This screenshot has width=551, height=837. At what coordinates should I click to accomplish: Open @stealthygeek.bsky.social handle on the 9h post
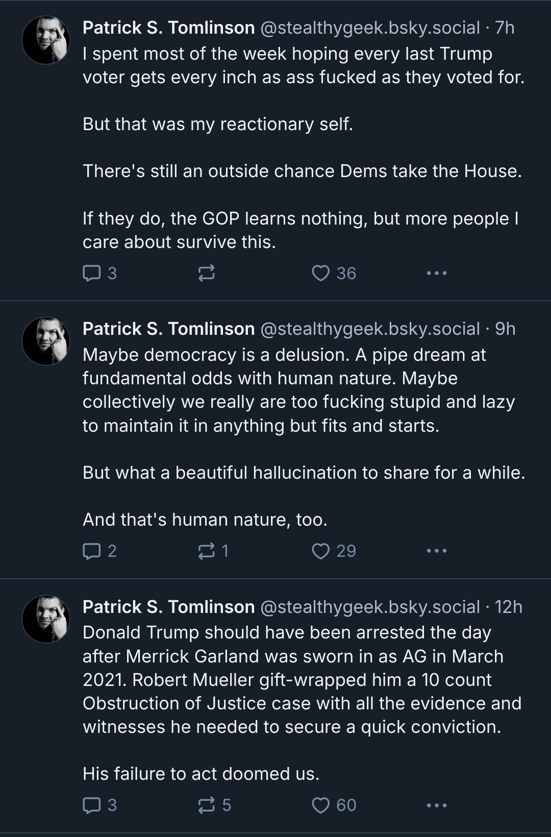tap(370, 329)
